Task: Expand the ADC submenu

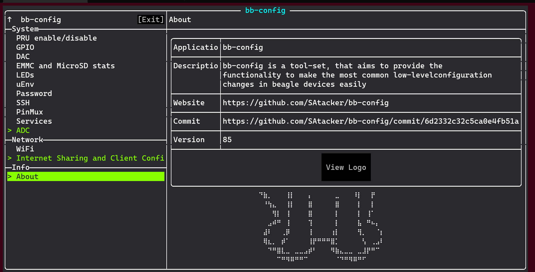Action: 23,130
